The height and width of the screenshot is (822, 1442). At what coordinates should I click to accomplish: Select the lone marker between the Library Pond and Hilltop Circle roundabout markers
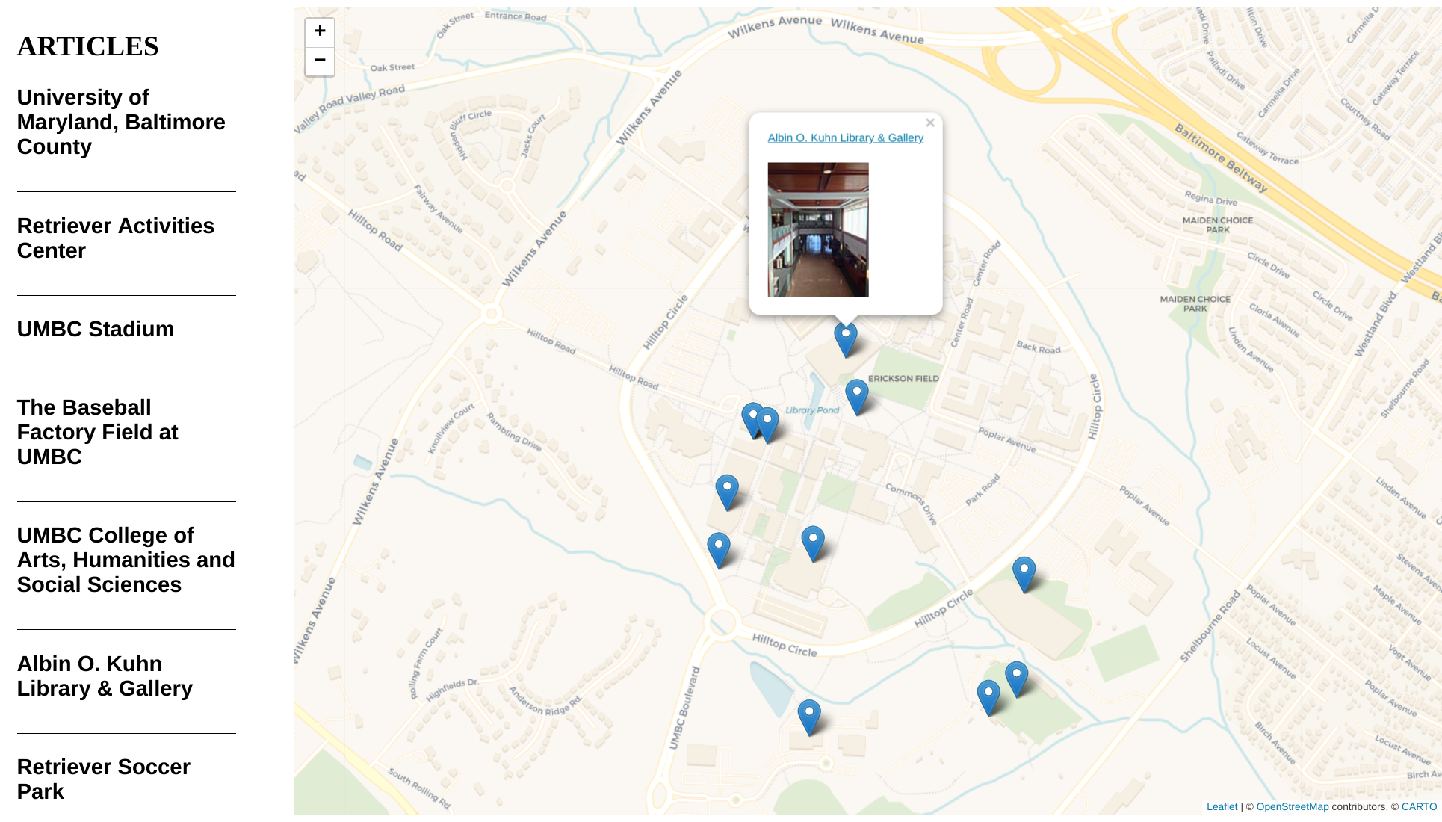727,492
